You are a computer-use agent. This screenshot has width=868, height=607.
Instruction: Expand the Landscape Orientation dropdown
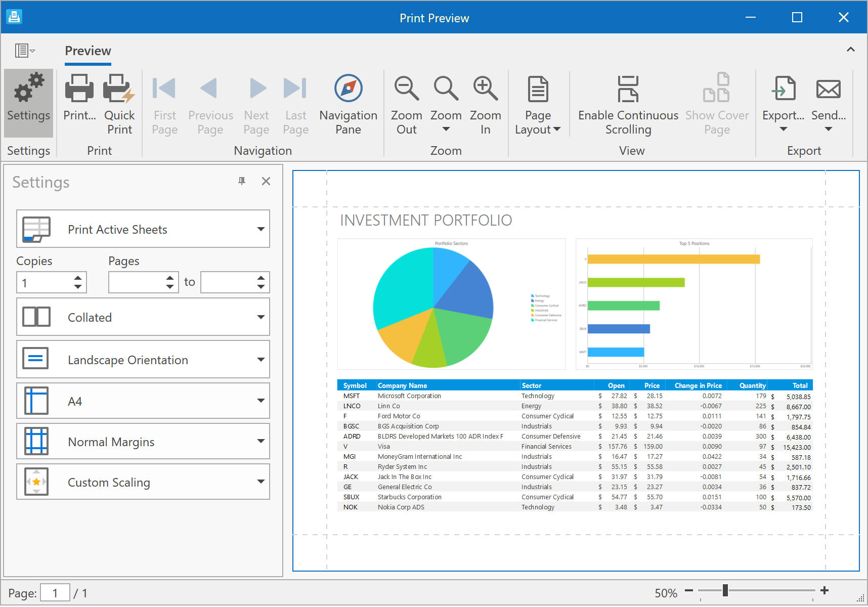point(261,360)
